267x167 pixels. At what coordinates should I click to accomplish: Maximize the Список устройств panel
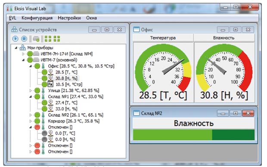[107, 30]
